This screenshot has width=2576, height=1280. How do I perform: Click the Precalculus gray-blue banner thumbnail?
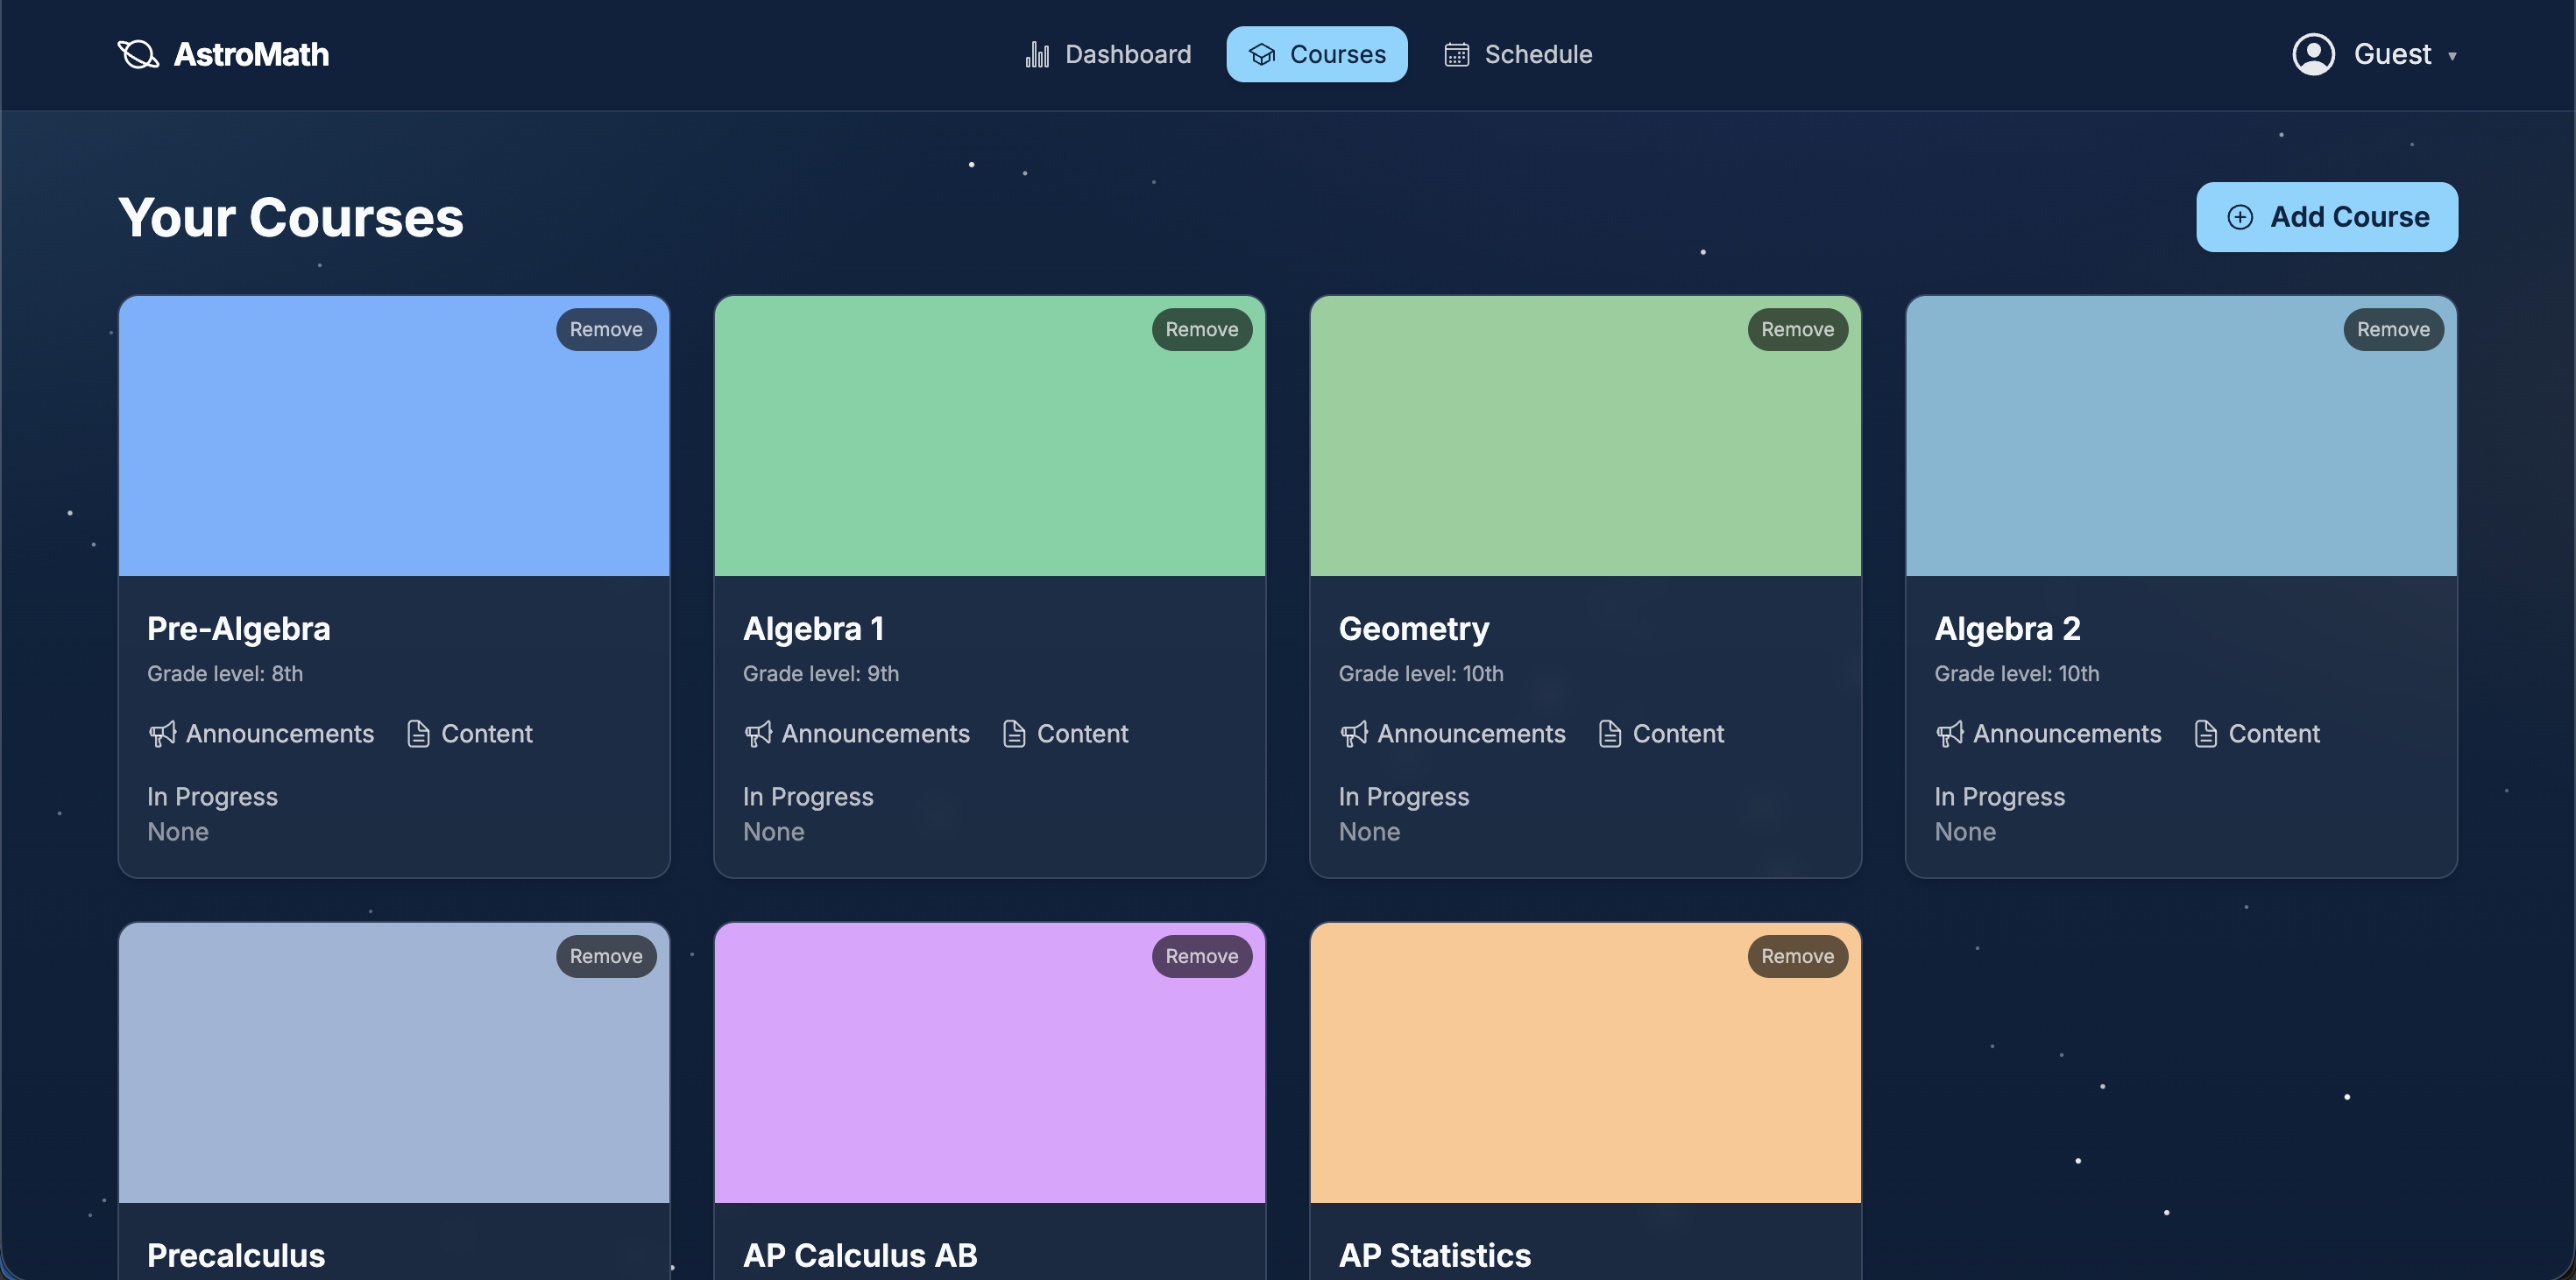click(394, 1062)
